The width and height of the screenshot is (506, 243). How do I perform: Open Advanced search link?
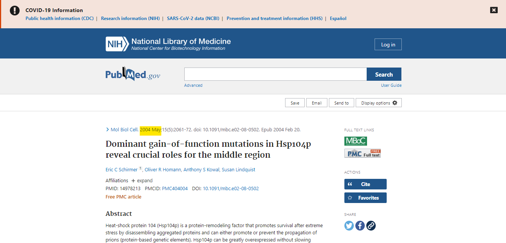[x=193, y=85]
